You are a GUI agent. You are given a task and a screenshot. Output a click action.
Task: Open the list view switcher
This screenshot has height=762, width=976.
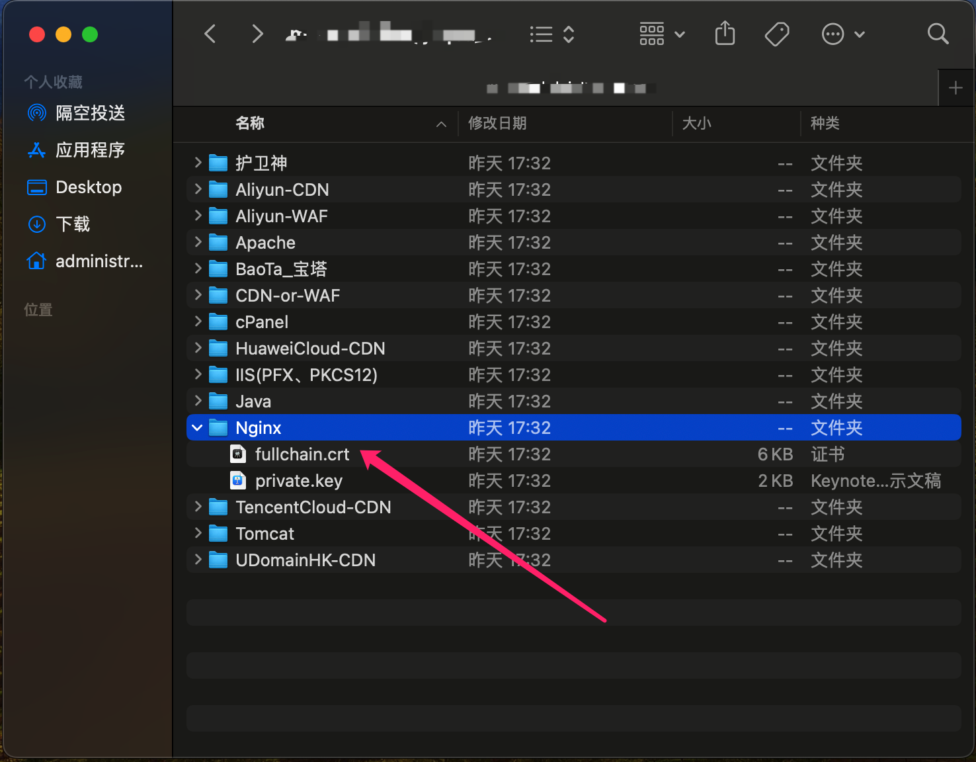(551, 34)
